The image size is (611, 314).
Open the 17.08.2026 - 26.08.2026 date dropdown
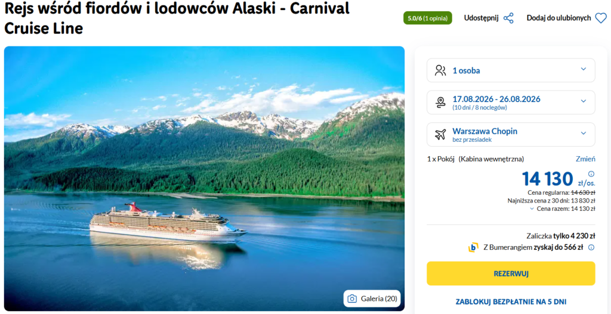tap(584, 101)
